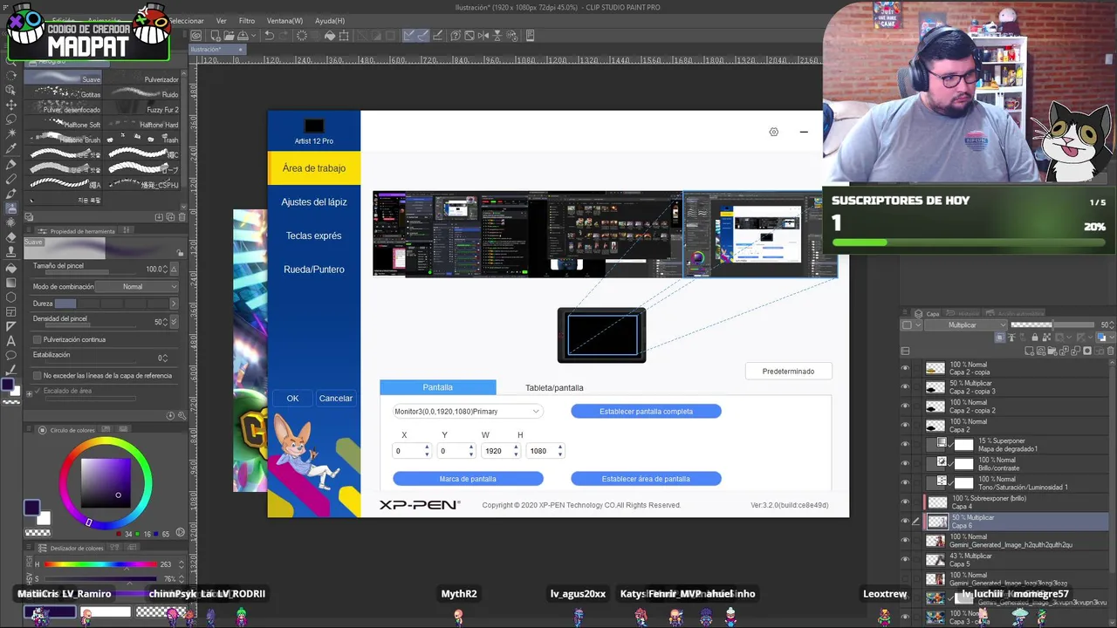The width and height of the screenshot is (1117, 628).
Task: Click Establecer área de pantalla button
Action: click(646, 479)
